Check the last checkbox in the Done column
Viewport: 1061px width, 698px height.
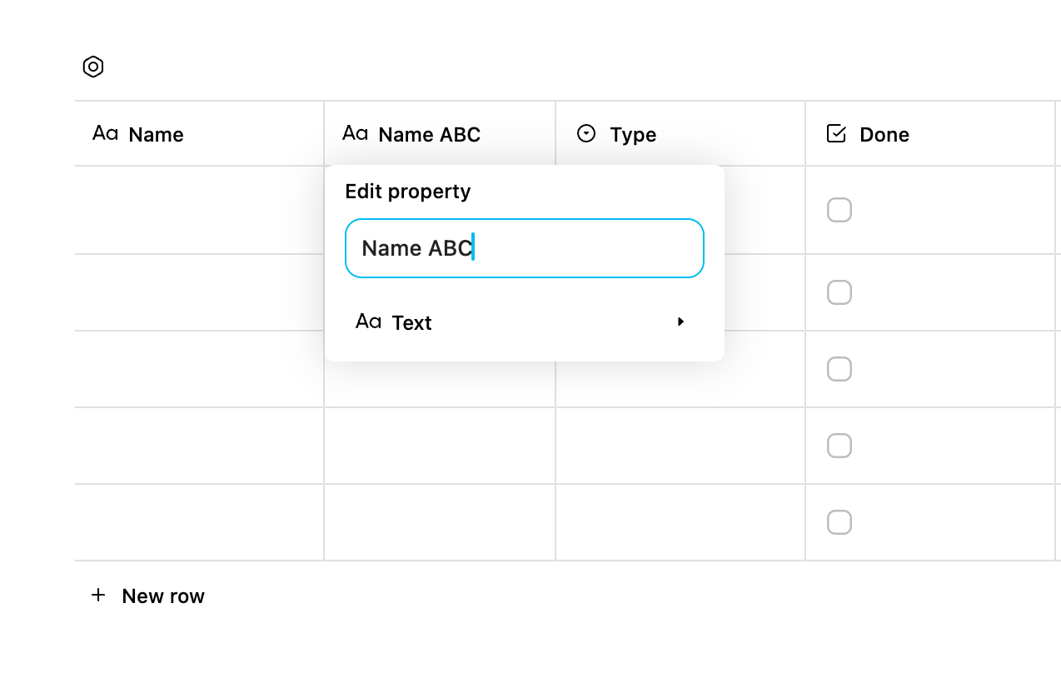click(839, 522)
